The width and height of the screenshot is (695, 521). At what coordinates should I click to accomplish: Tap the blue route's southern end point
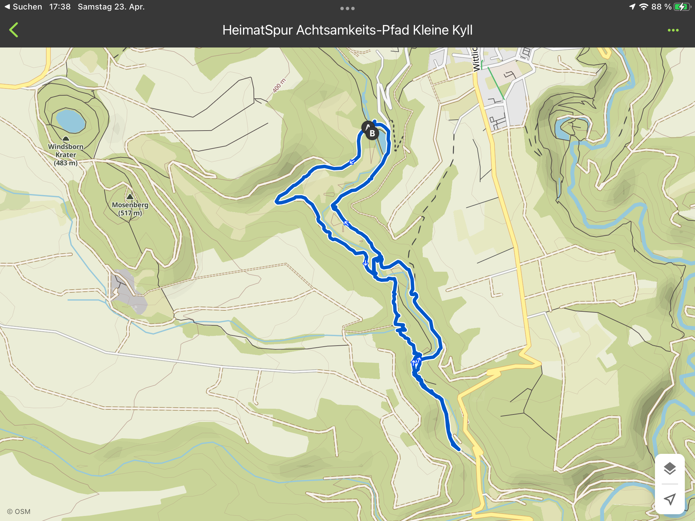click(x=459, y=449)
